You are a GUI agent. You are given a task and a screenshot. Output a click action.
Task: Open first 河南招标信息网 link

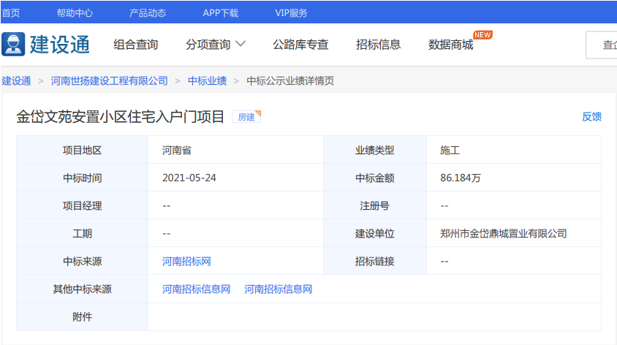pyautogui.click(x=196, y=289)
